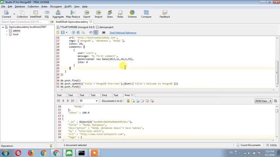Image resolution: width=280 pixels, height=157 pixels.
Task: Open the Compare tool
Action: (x=146, y=14)
